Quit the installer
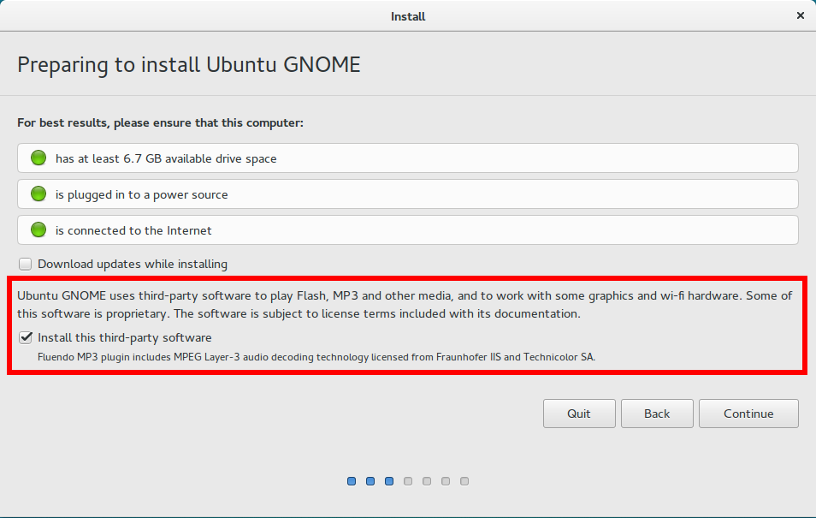The image size is (816, 518). coord(579,414)
